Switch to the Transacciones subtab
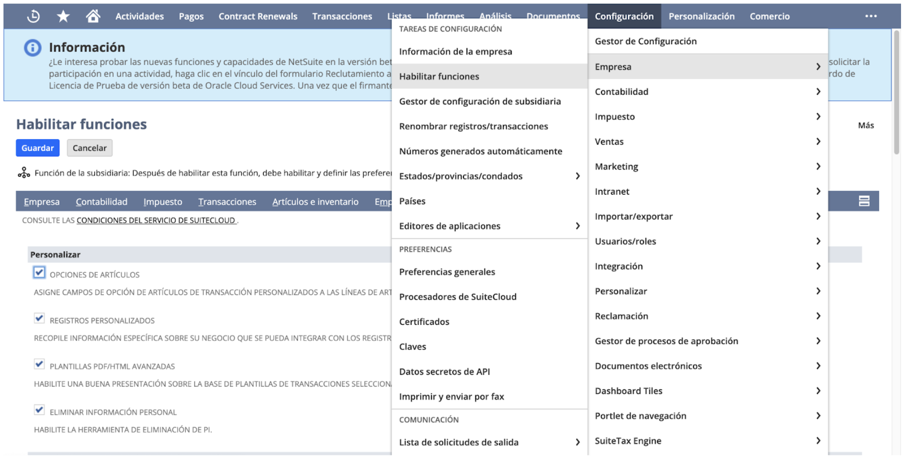 point(227,202)
